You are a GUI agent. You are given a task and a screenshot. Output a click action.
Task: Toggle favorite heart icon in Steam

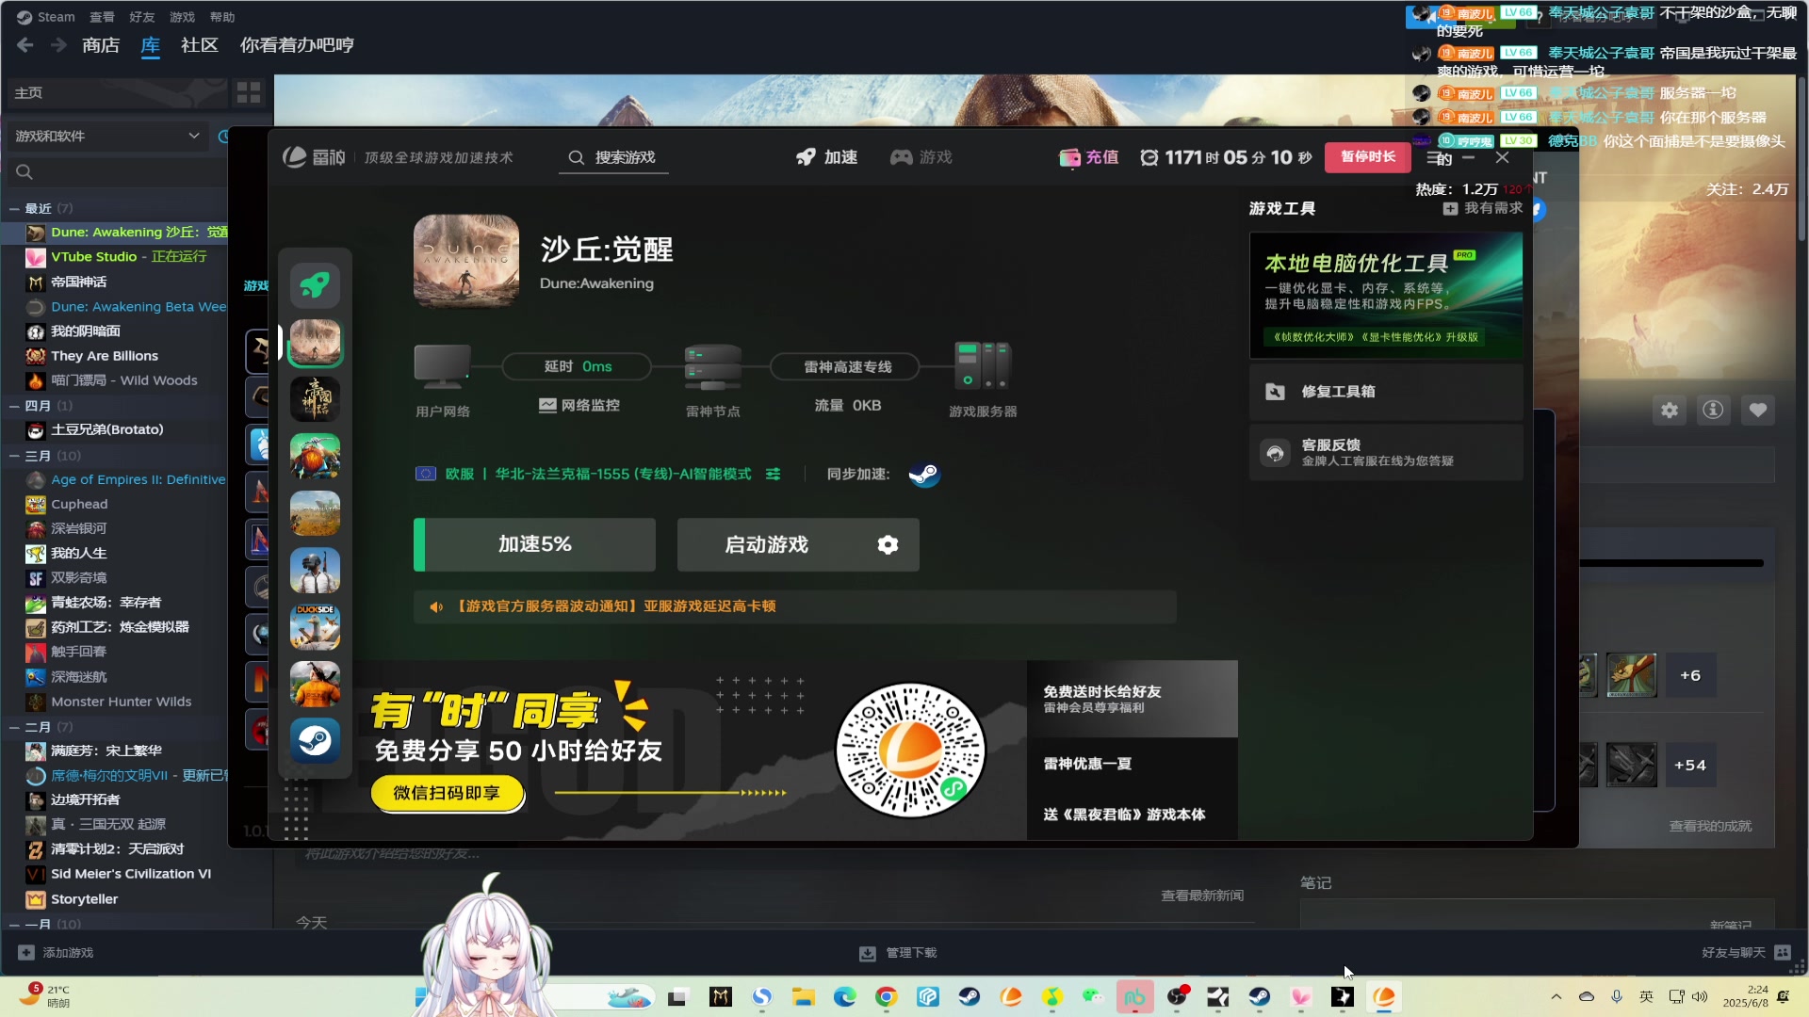coord(1758,410)
